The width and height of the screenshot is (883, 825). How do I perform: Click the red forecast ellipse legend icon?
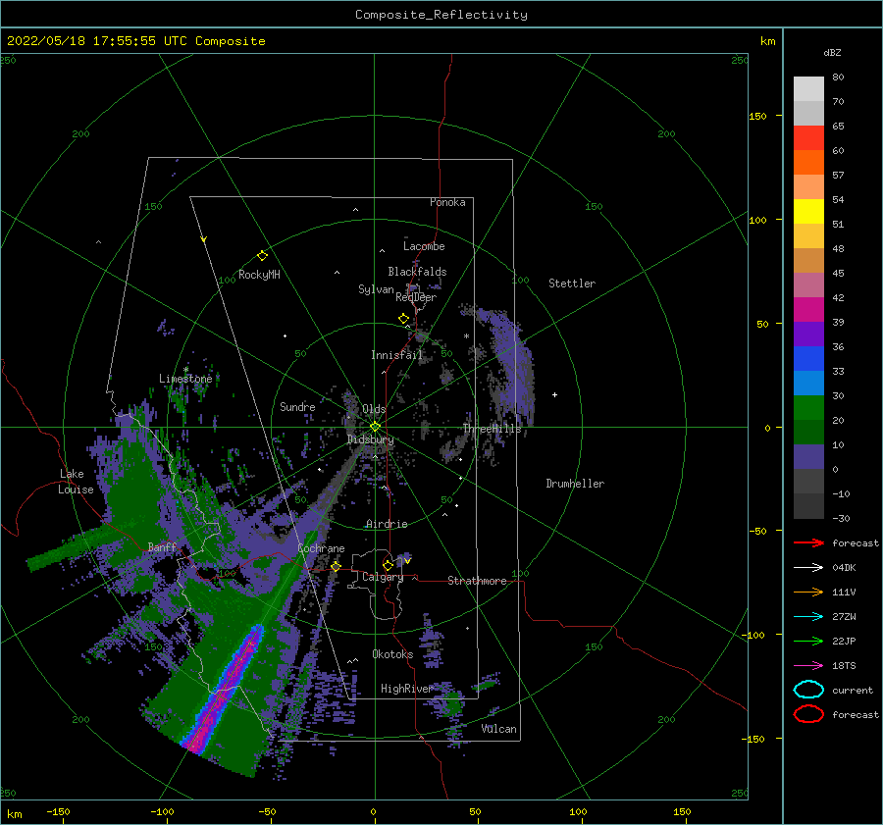pyautogui.click(x=808, y=714)
